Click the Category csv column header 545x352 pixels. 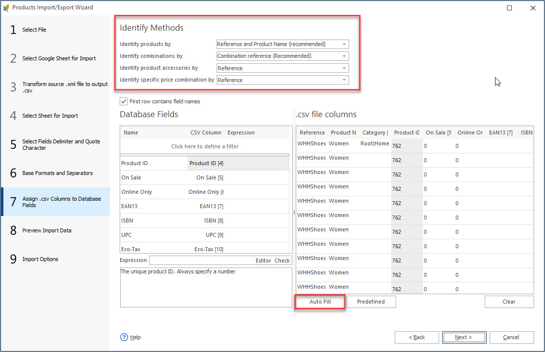tap(375, 132)
